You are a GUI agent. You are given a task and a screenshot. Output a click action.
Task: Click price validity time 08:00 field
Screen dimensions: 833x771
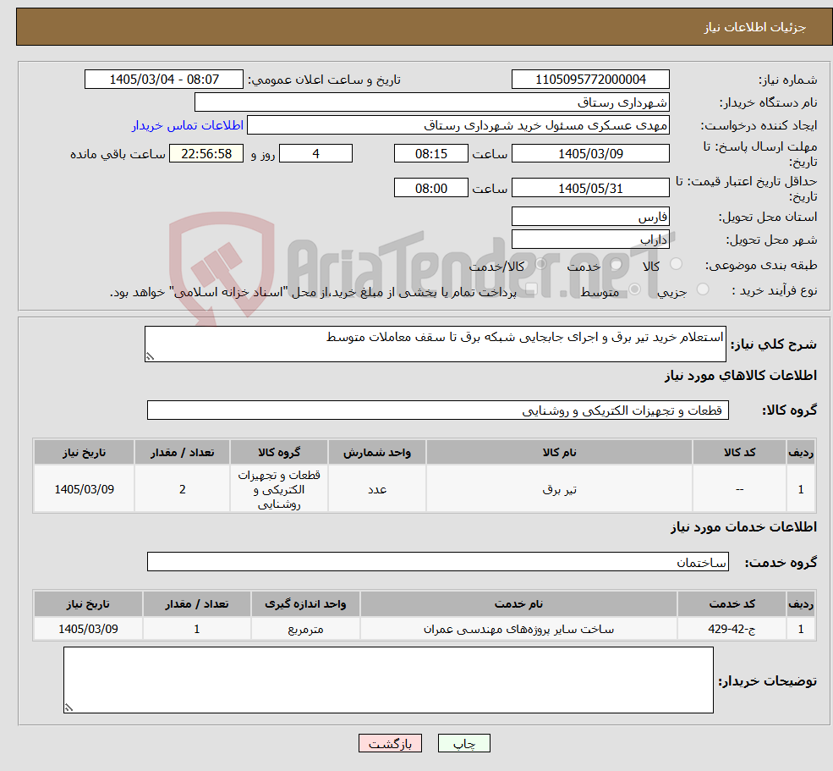430,188
